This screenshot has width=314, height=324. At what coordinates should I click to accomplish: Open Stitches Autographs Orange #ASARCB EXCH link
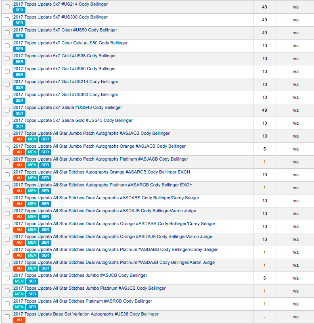102,172
